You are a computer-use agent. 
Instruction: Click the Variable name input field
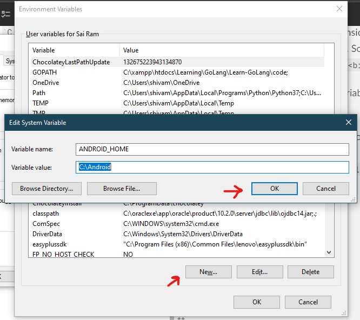point(212,149)
